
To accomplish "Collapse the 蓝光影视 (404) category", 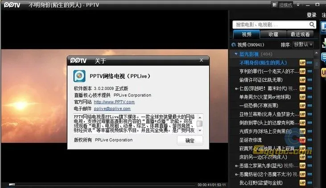I will 236,54.
